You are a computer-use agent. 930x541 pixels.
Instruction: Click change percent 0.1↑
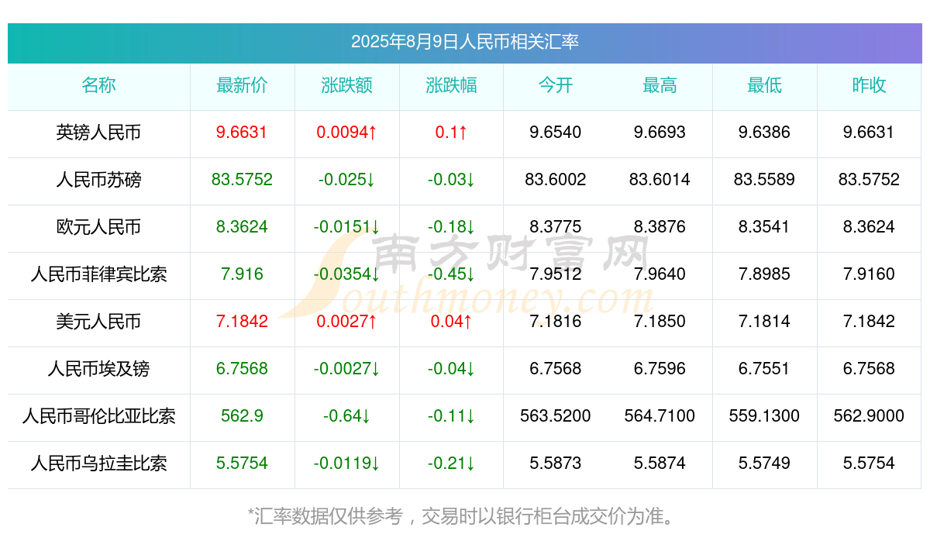[x=451, y=133]
